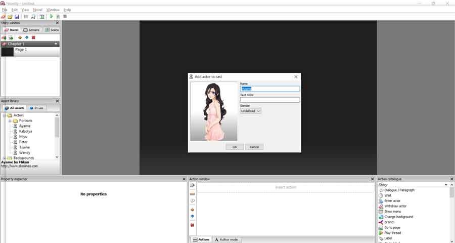455x243 pixels.
Task: Click the Branch action in the catalogue
Action: [x=387, y=222]
